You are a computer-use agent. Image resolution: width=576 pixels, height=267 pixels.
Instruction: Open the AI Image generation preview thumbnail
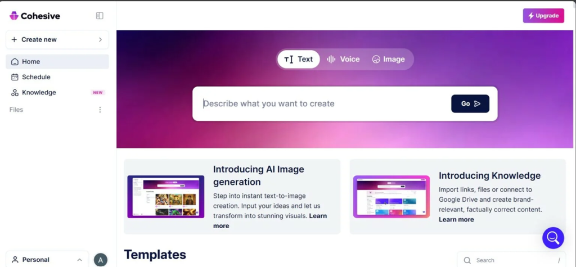tap(165, 197)
